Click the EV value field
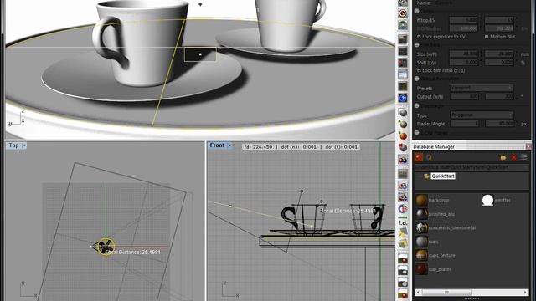536x301 pixels. 499,20
